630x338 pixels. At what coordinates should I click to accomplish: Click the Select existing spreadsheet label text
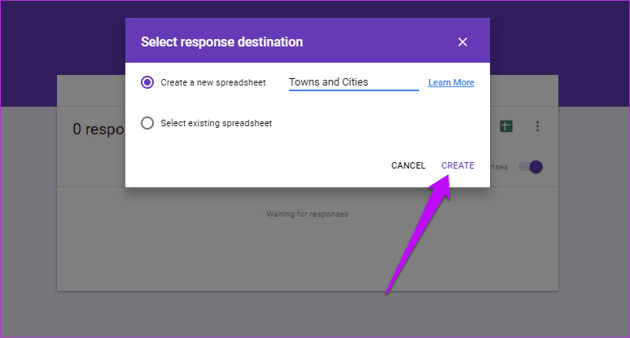pos(216,123)
